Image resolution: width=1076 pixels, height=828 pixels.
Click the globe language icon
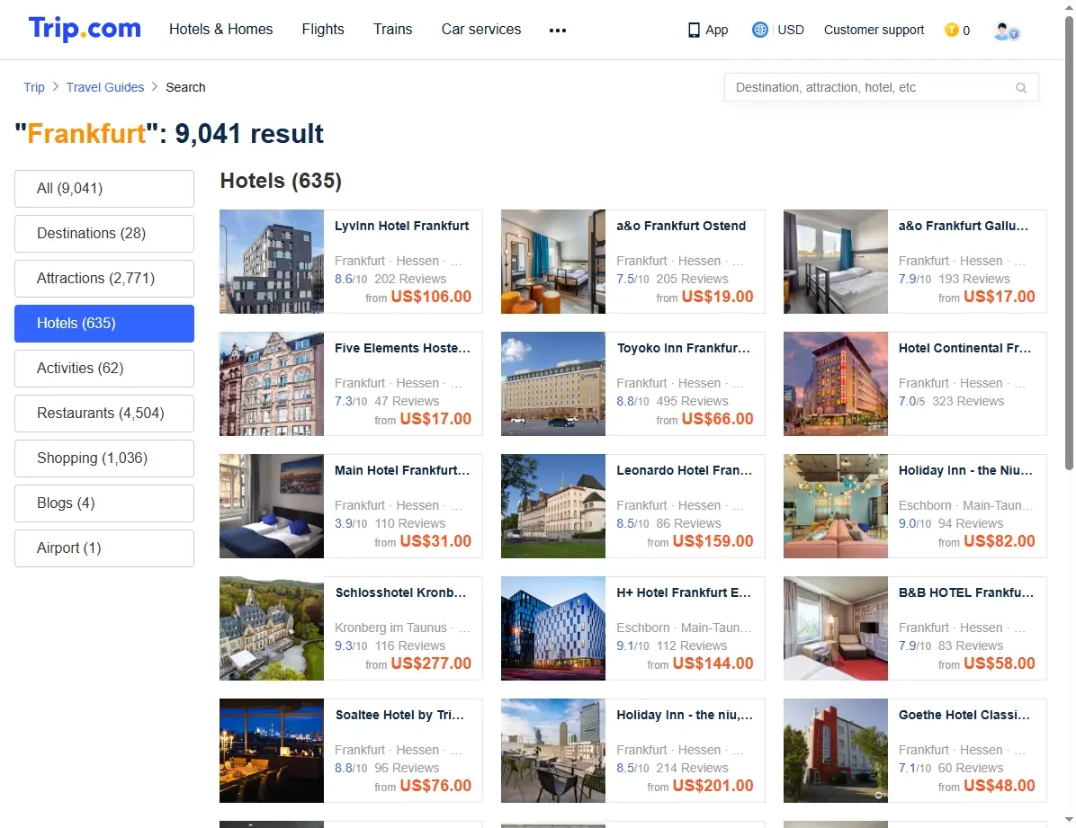[759, 31]
